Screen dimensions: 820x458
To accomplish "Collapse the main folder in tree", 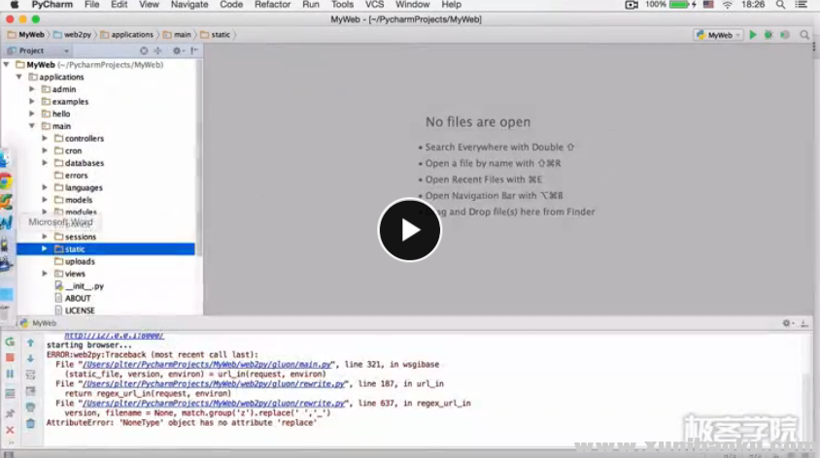I will pos(32,126).
